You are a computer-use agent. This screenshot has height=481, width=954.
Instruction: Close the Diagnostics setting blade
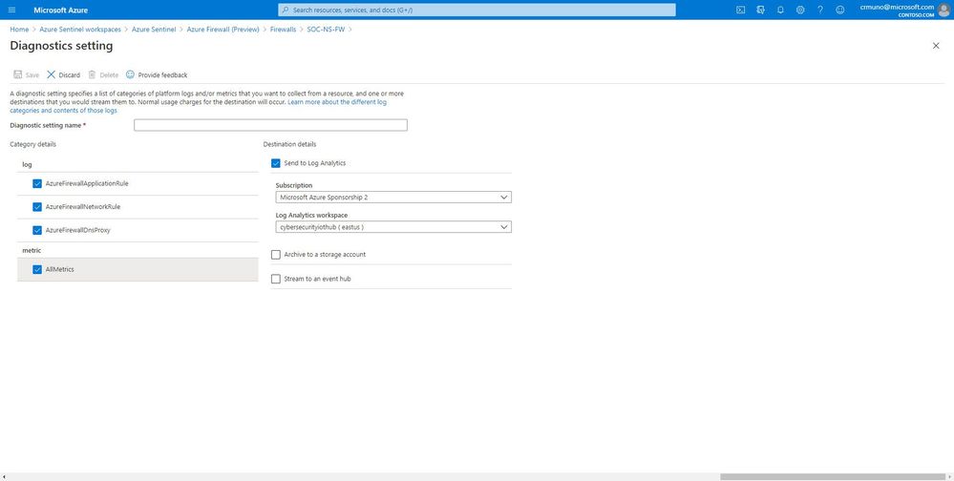pyautogui.click(x=936, y=46)
